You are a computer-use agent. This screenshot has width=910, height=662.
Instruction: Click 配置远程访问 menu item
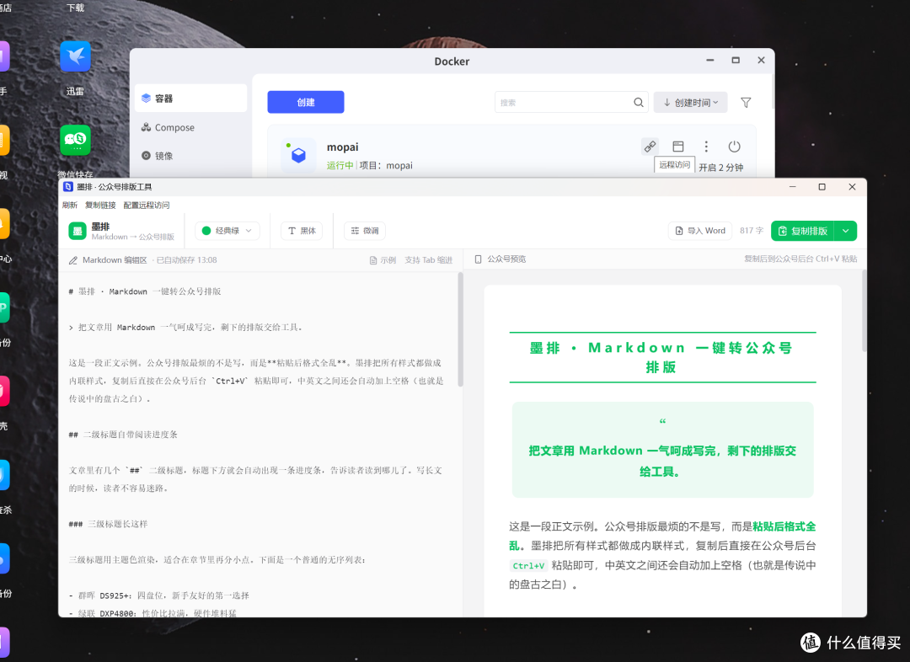147,205
